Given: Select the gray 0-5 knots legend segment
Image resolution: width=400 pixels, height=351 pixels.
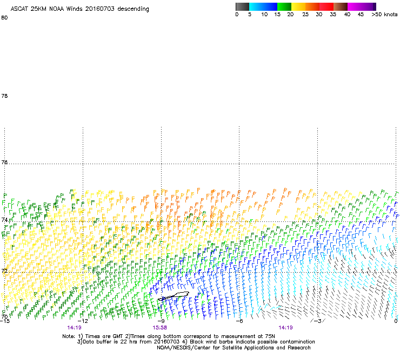Looking at the screenshot, I should click(x=242, y=6).
